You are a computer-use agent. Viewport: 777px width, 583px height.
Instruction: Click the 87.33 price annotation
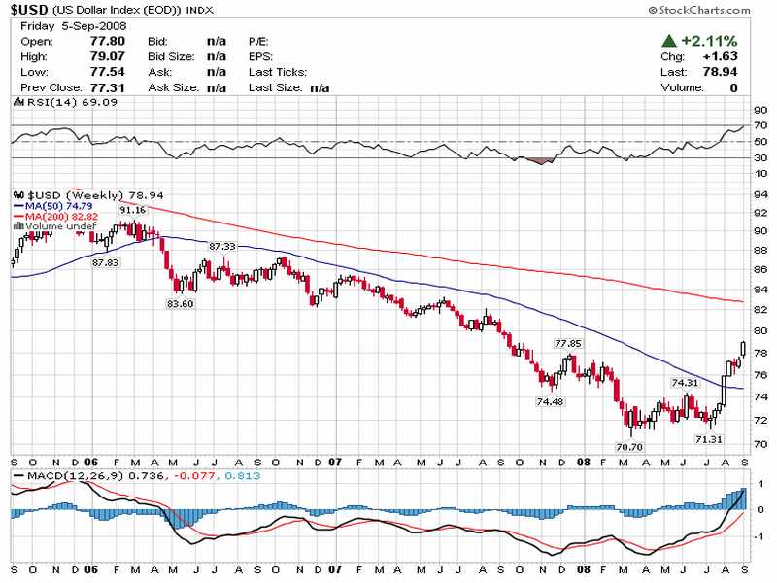tap(222, 247)
